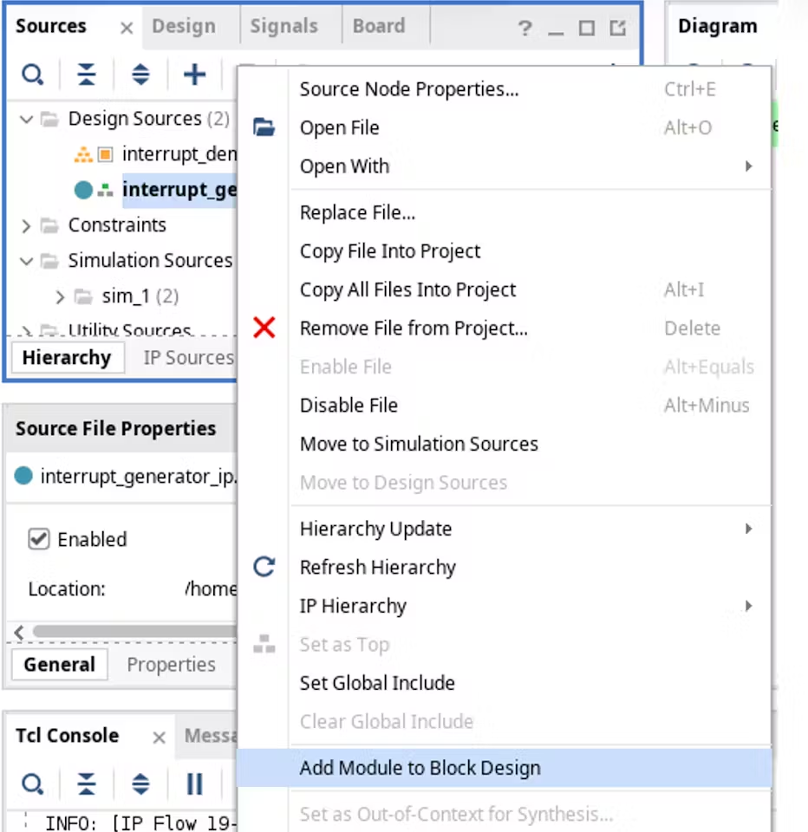This screenshot has width=808, height=832.
Task: Click Expand All icon in Sources toolbar
Action: coord(140,75)
